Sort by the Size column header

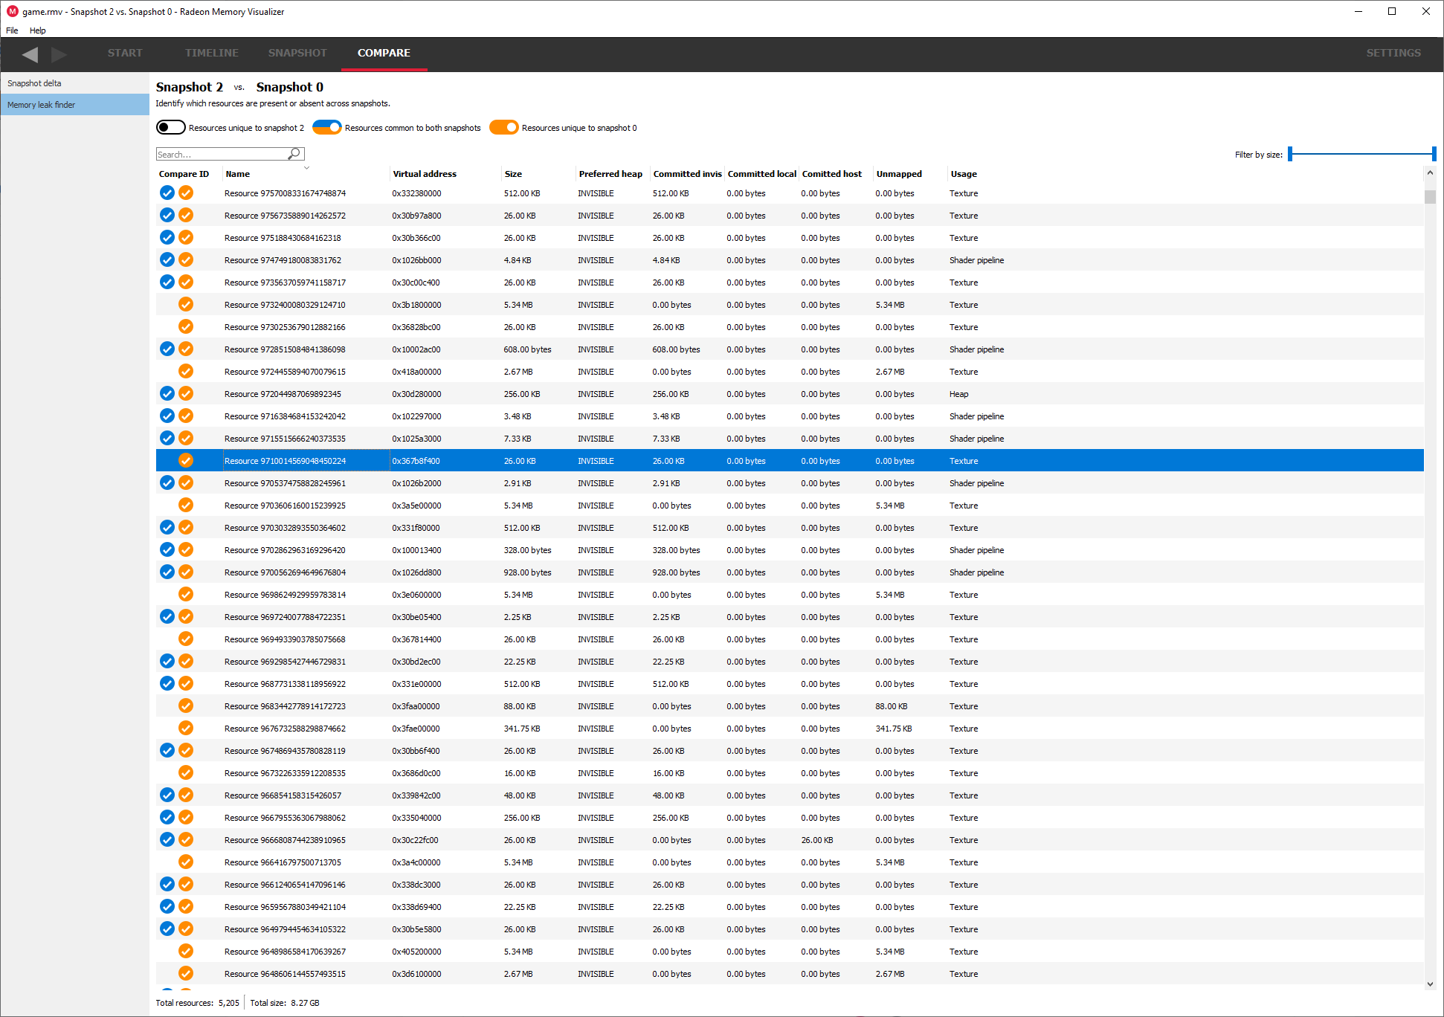pos(513,174)
